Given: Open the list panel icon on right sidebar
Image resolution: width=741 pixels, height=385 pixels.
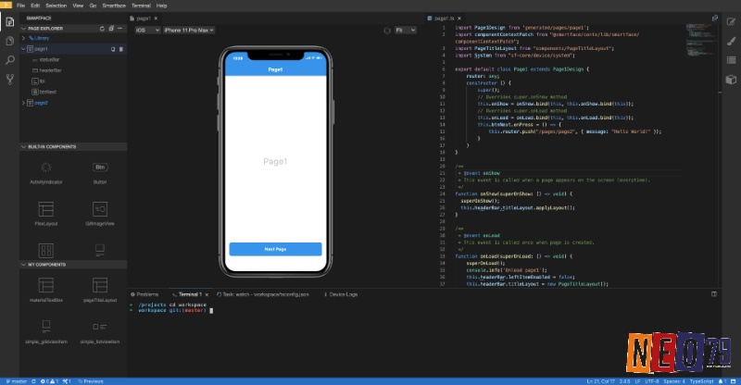Looking at the screenshot, I should [731, 60].
